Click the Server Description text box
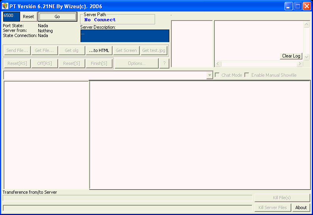 (x=125, y=36)
